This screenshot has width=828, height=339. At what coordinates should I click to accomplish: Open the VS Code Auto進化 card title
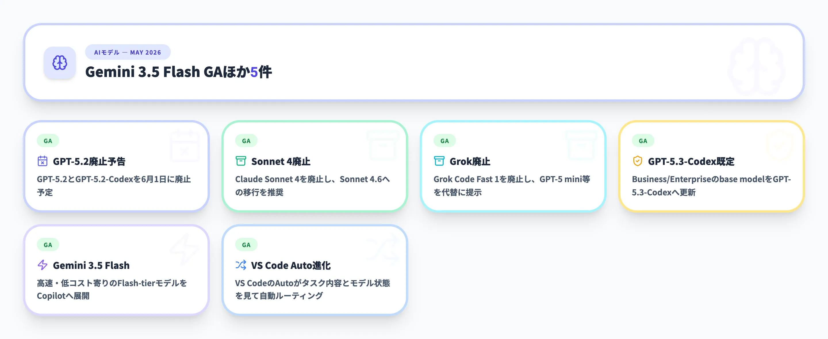click(291, 265)
